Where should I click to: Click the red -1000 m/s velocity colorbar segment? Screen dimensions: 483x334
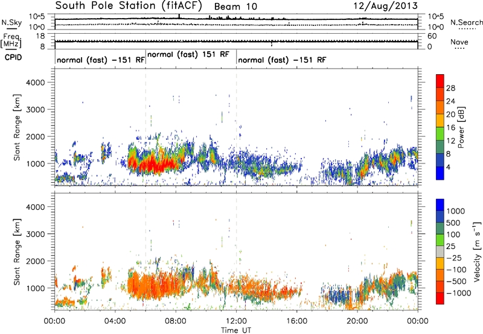click(x=440, y=298)
